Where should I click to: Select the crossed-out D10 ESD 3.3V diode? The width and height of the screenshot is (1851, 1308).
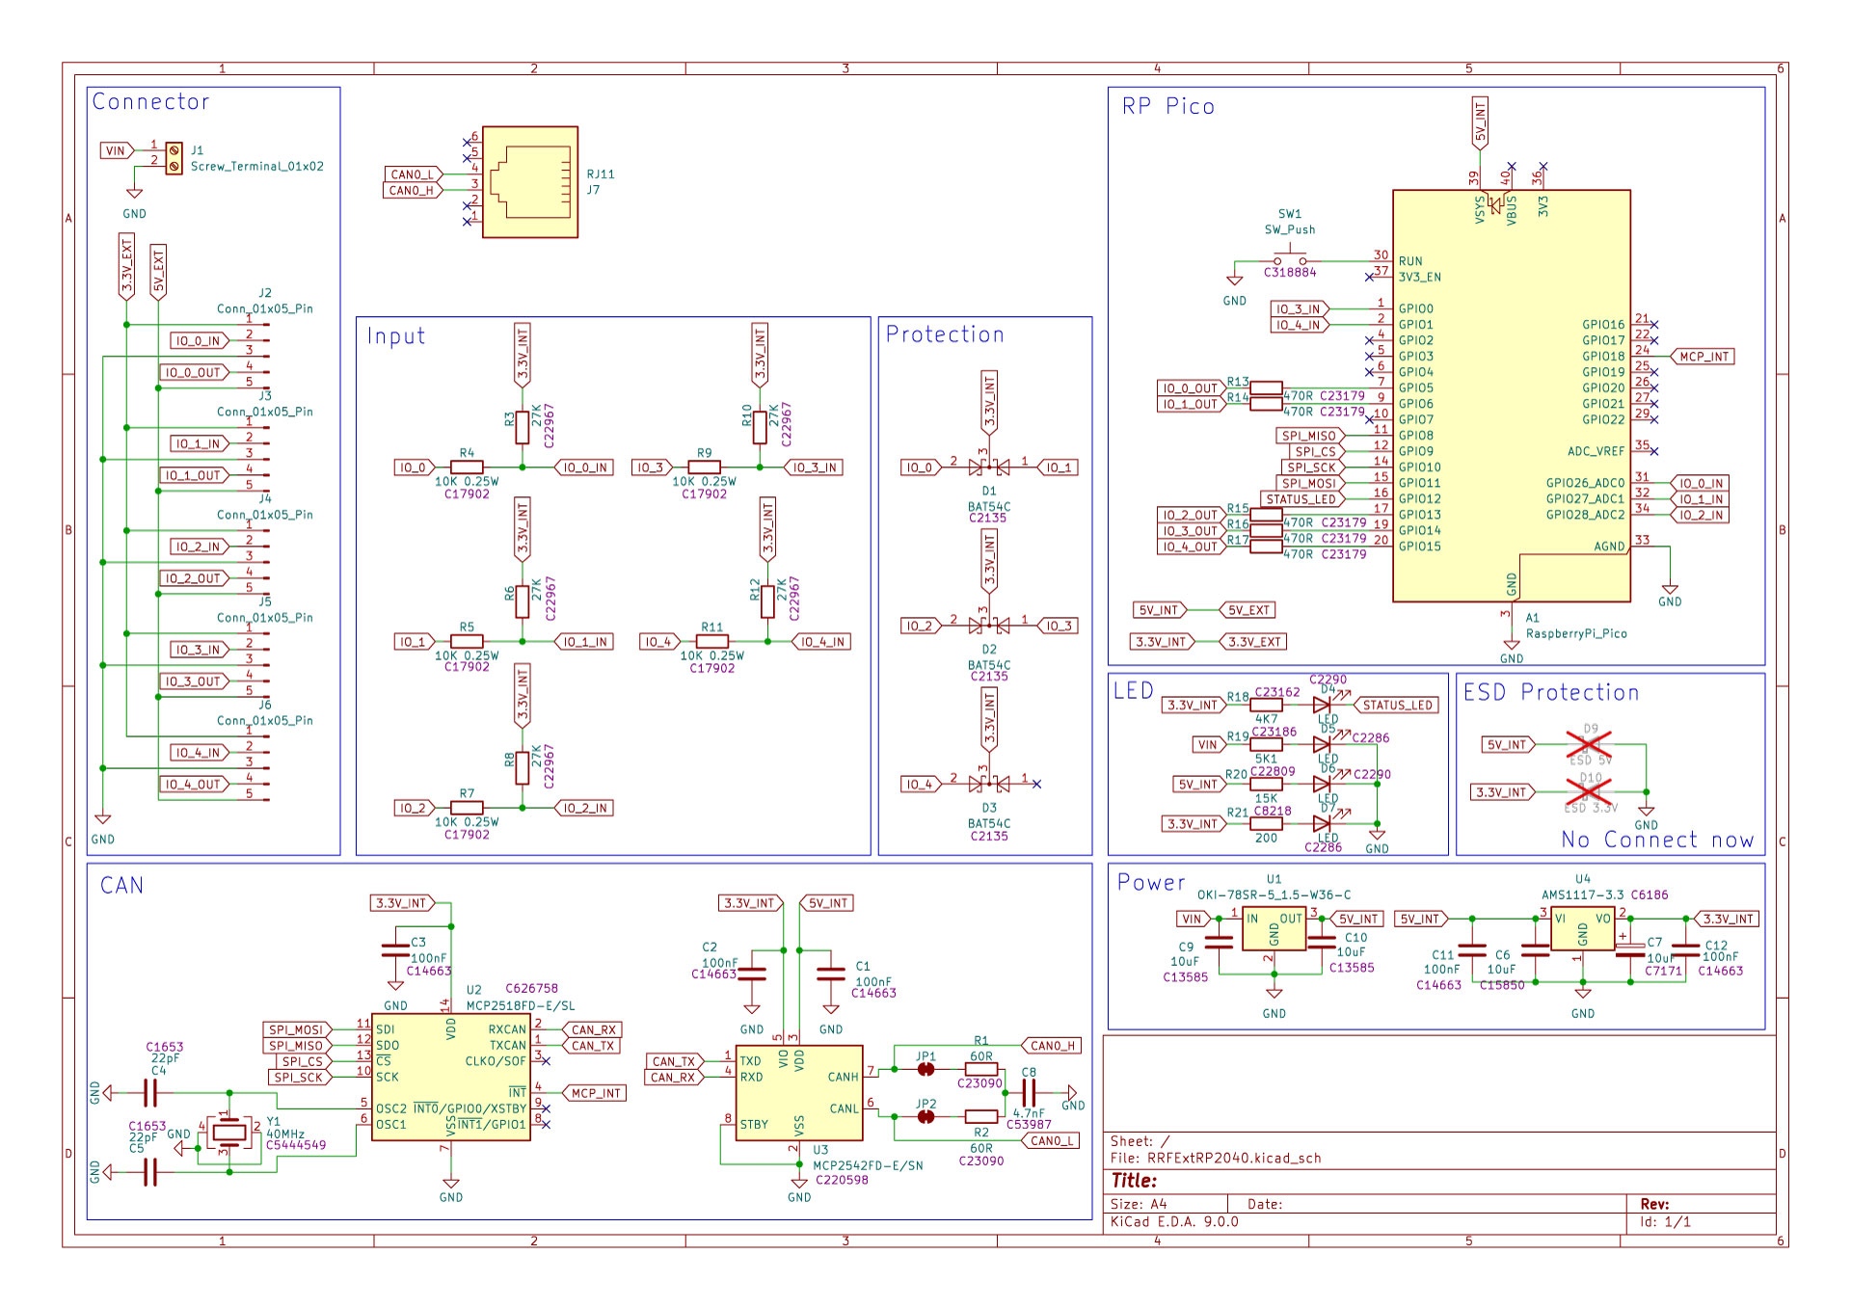pos(1589,792)
